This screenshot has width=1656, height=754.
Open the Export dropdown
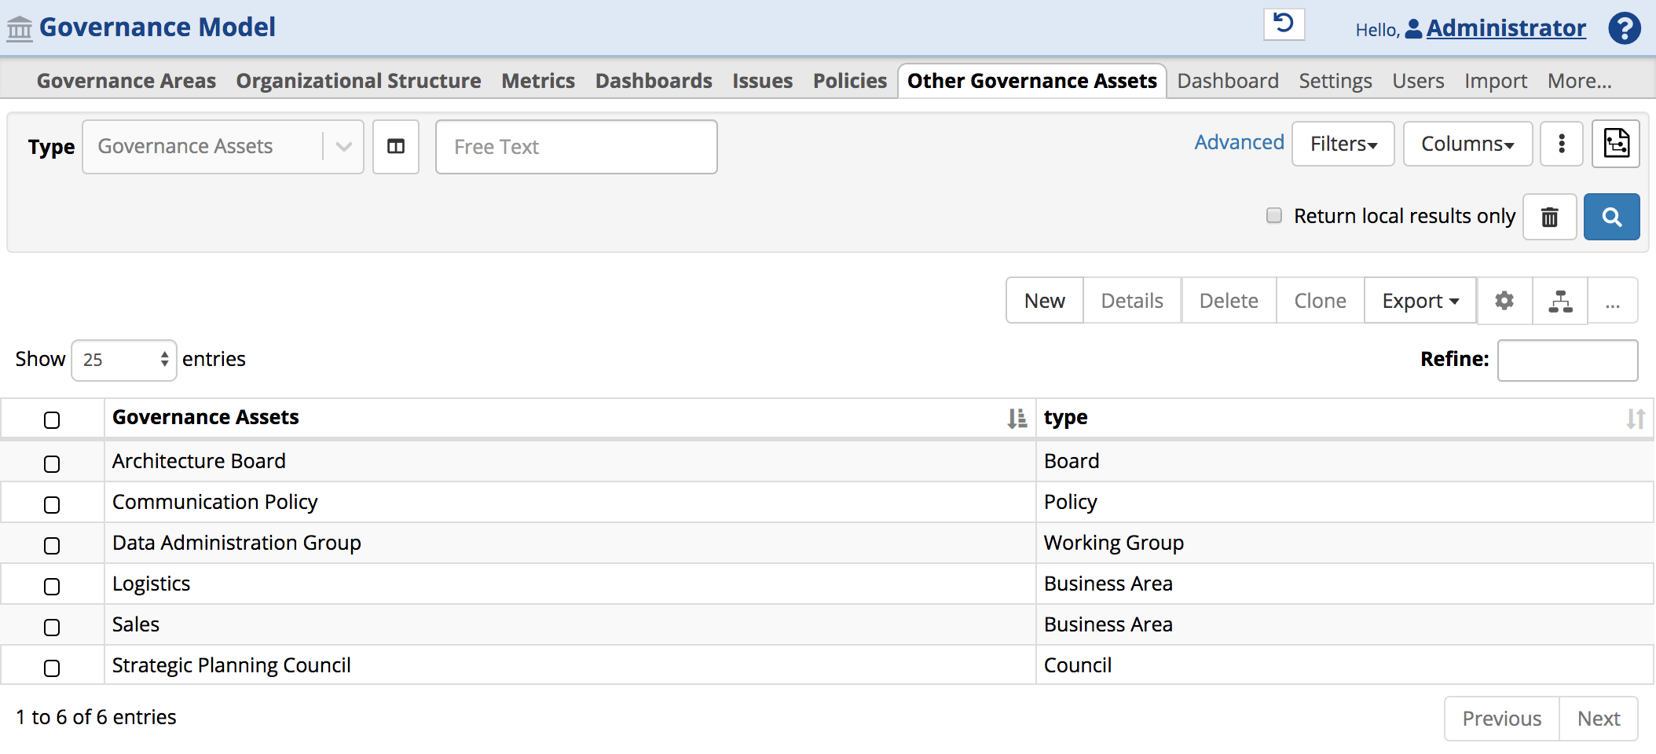(1419, 300)
